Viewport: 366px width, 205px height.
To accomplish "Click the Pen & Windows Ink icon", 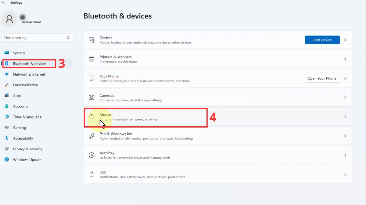I will tap(91, 136).
